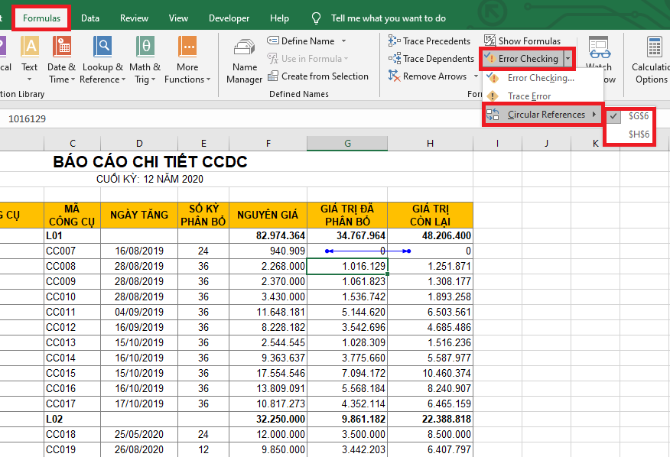Select checked circular reference $G$6
This screenshot has width=670, height=457.
tap(639, 116)
